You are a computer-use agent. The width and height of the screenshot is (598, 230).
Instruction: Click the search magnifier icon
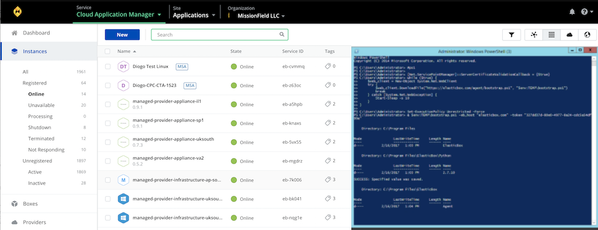click(x=282, y=34)
